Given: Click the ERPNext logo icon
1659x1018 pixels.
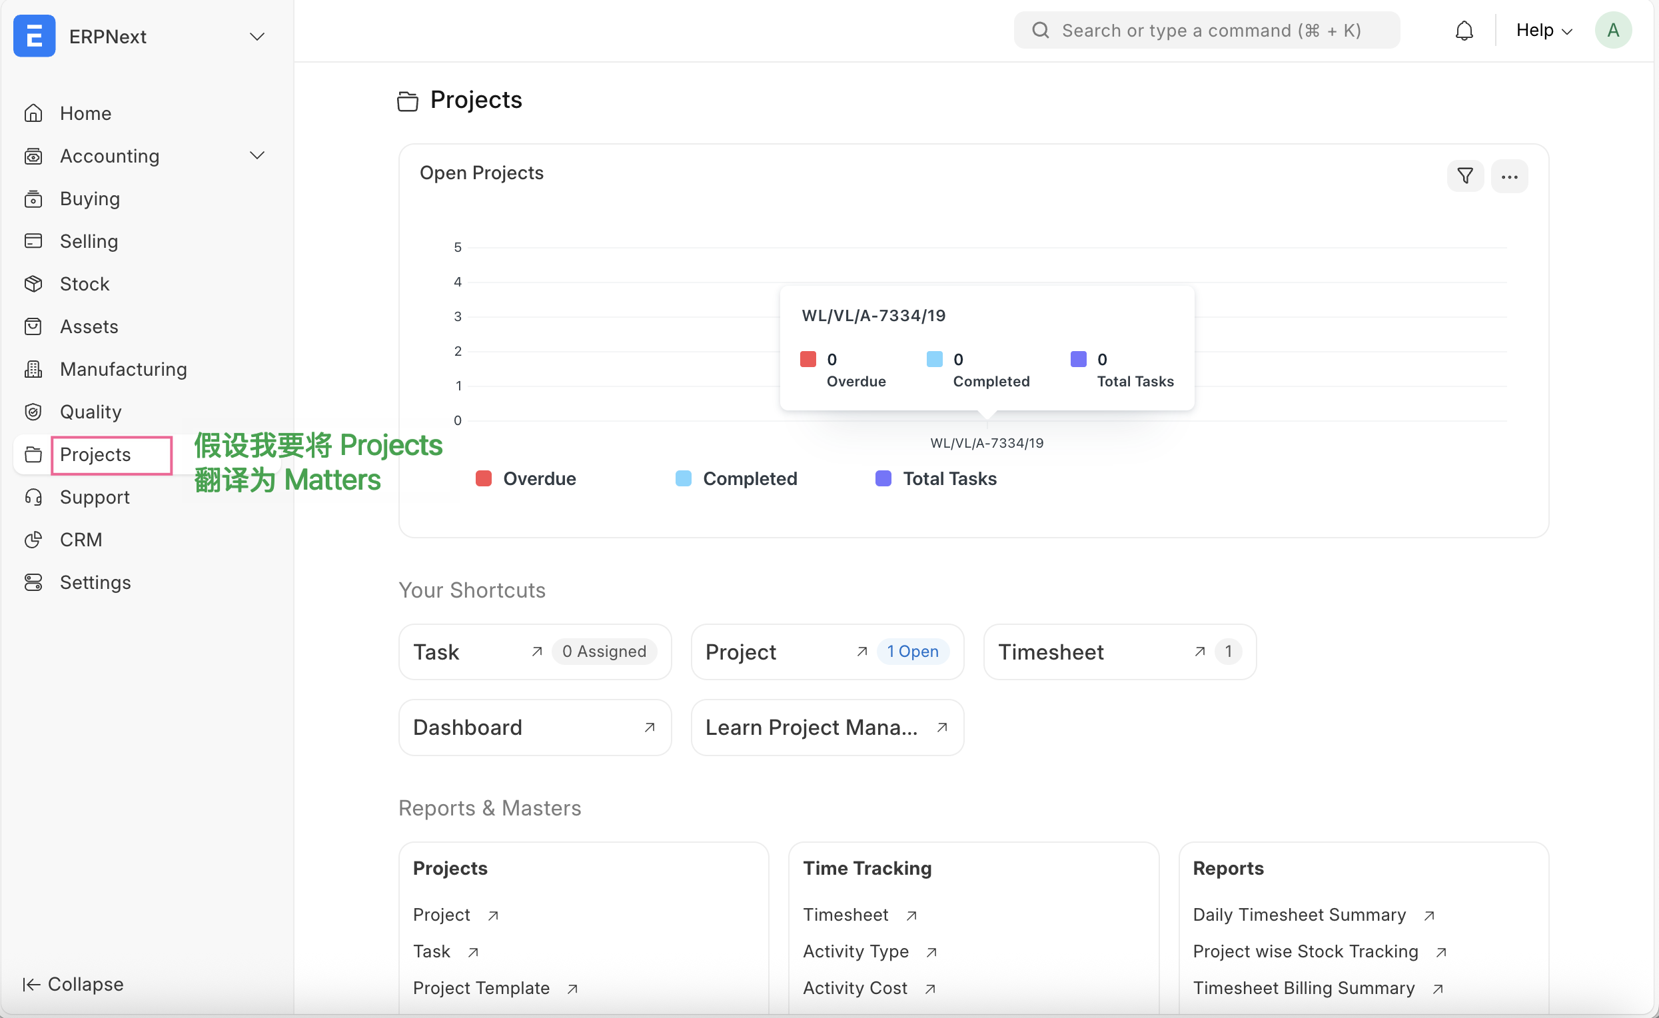Looking at the screenshot, I should [35, 36].
